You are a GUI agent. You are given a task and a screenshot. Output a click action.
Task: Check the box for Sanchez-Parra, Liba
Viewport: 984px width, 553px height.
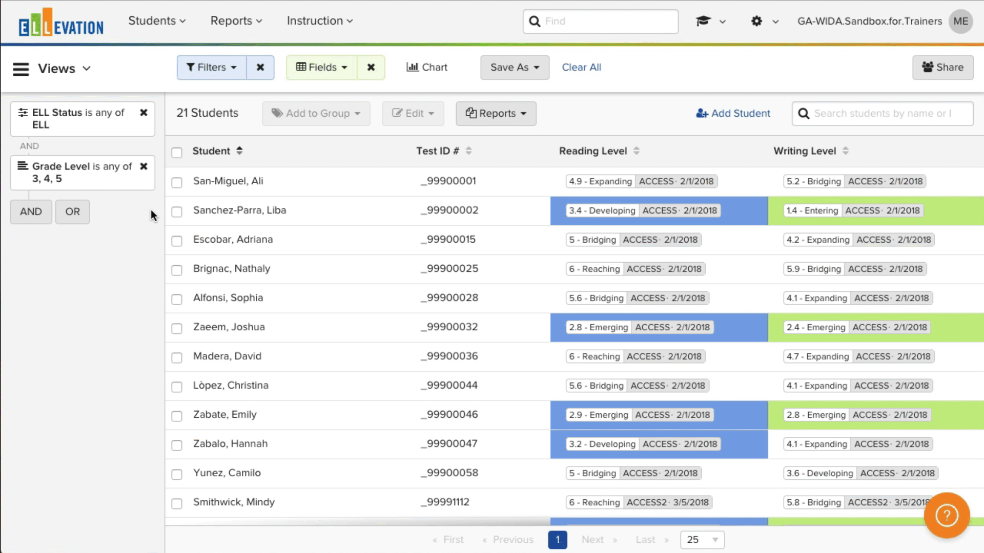tap(177, 211)
